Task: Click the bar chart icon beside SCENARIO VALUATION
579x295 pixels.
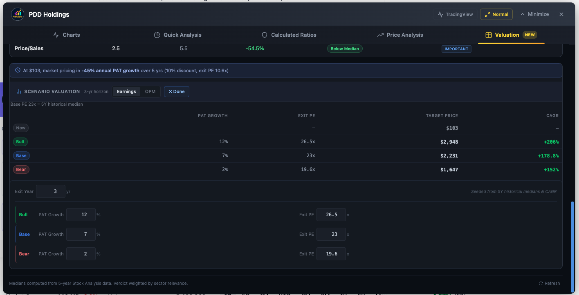Action: point(19,91)
